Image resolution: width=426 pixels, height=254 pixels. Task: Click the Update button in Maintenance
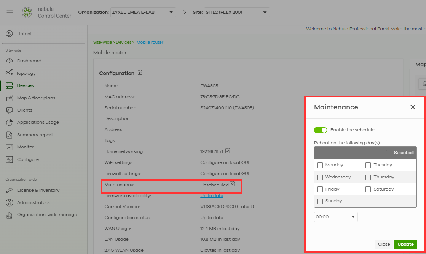coord(405,244)
